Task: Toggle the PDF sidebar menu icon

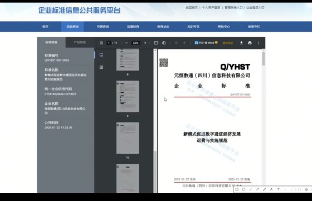Action: point(101,43)
